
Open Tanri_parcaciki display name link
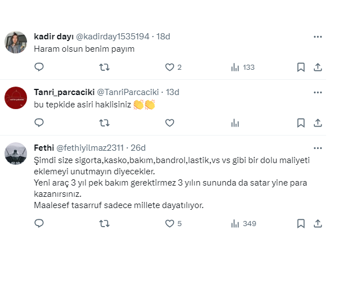[x=64, y=92]
